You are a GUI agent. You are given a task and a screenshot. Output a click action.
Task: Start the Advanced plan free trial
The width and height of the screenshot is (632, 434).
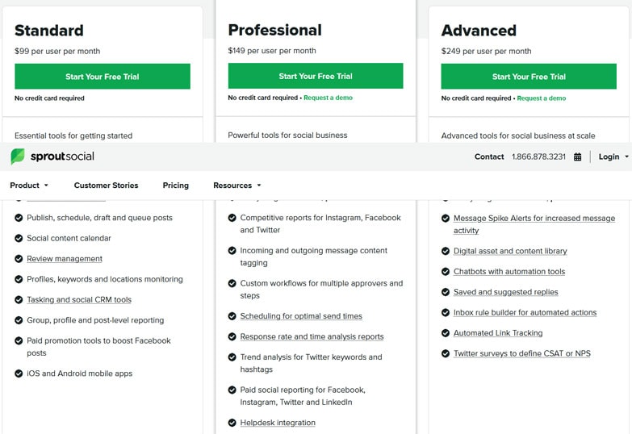[x=529, y=77]
